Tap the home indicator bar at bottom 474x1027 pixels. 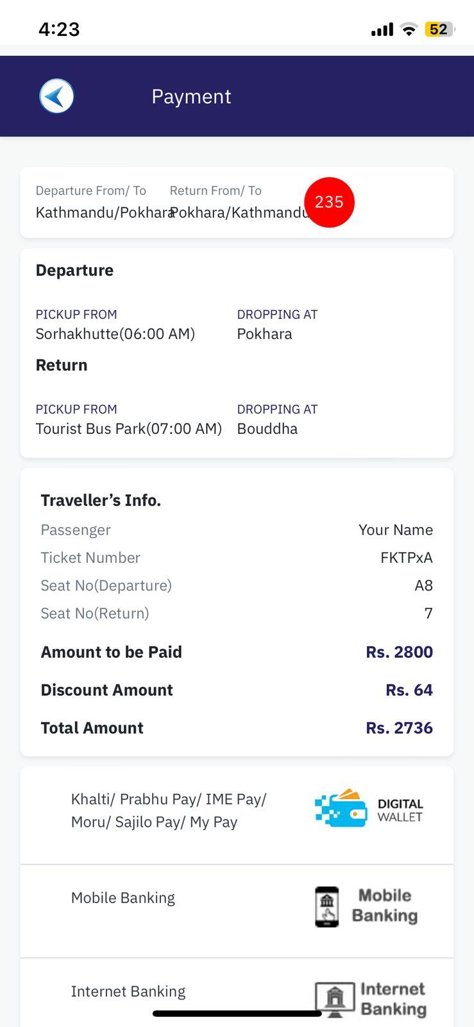click(x=237, y=1014)
